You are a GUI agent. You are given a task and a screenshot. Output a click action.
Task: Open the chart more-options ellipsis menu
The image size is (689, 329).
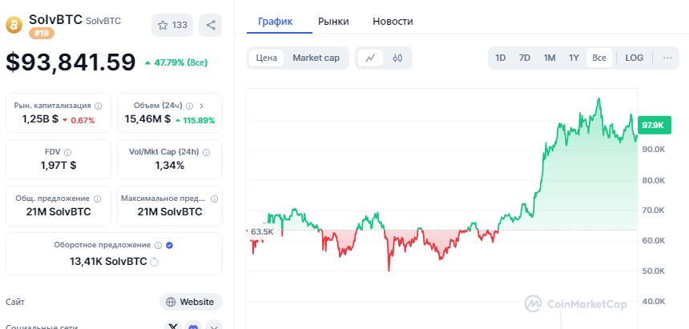(667, 58)
